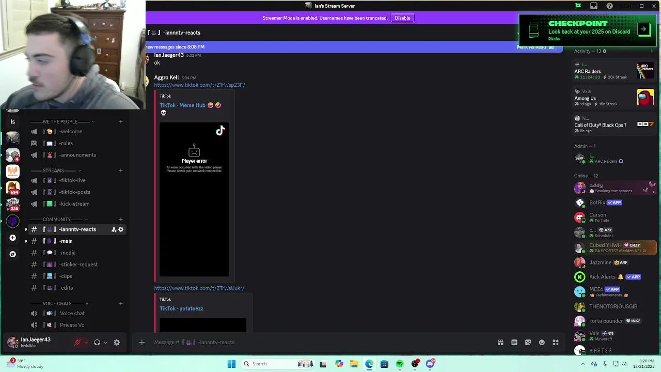Open the Help question mark icon

coord(610,6)
